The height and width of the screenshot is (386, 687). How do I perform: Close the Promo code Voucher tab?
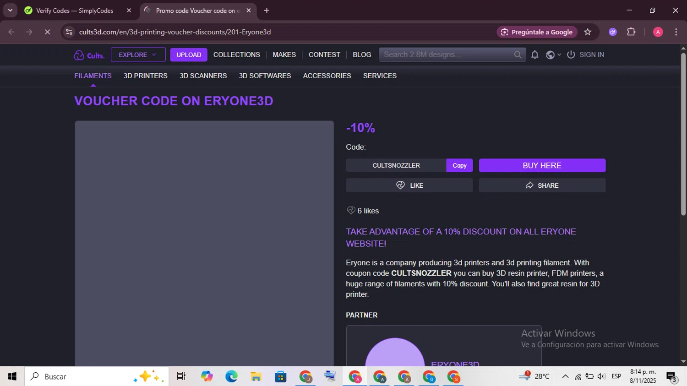(249, 11)
